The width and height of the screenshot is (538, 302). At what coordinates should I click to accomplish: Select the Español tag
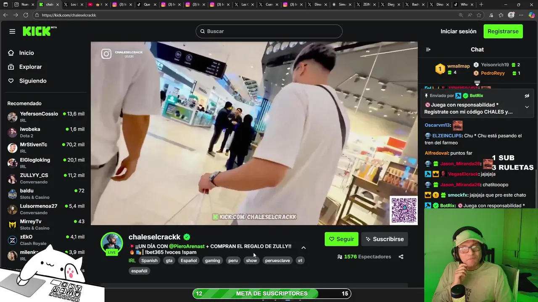coord(189,260)
